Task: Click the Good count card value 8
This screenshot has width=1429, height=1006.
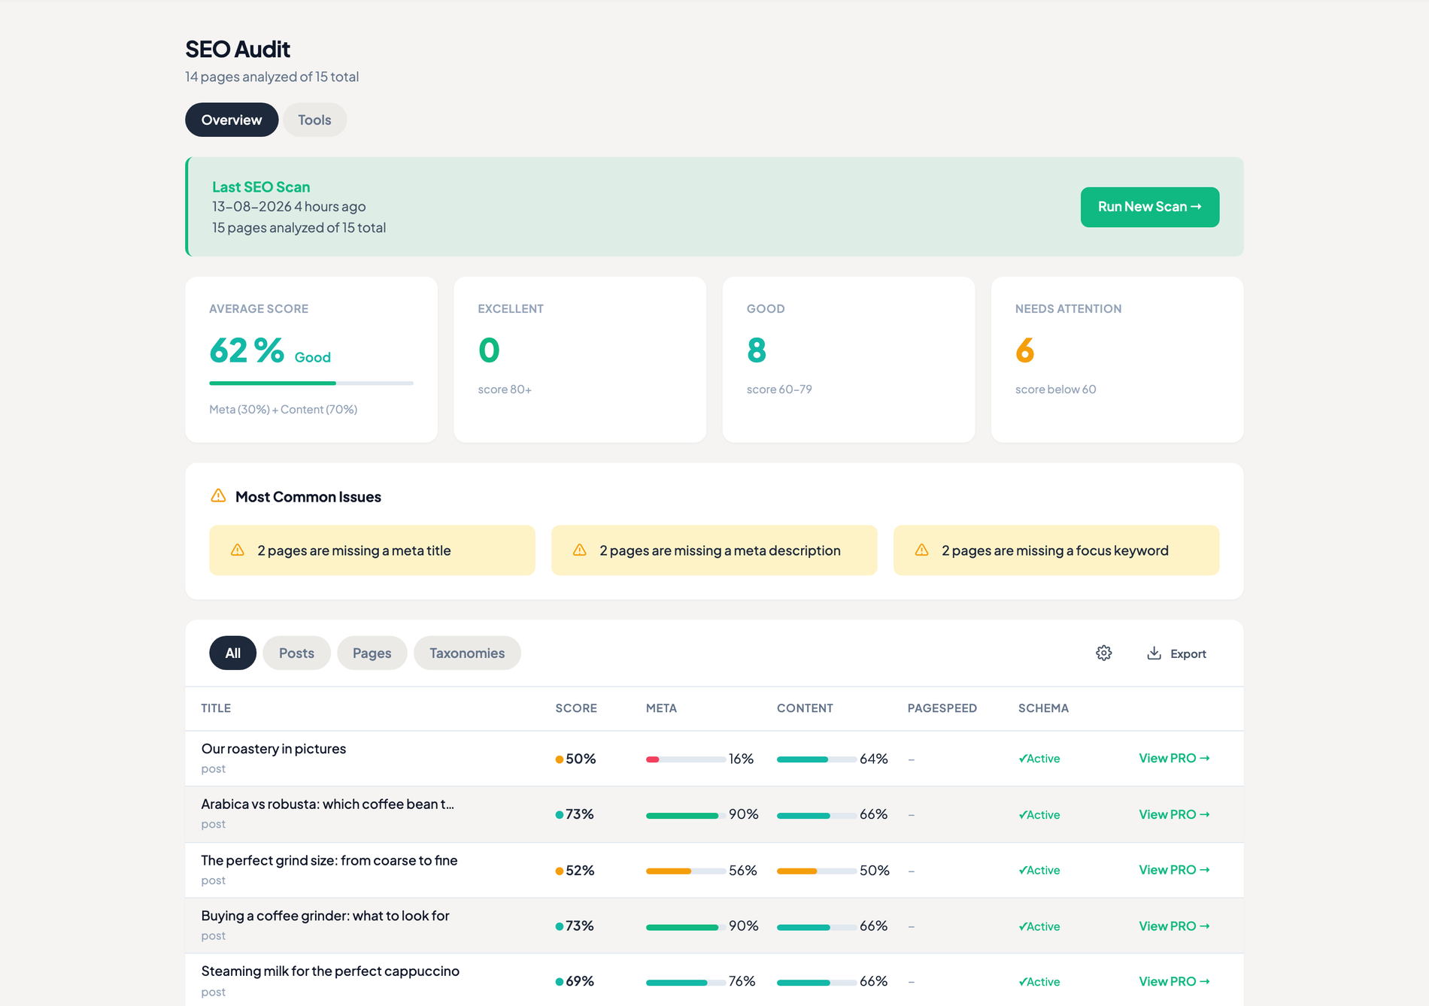Action: click(757, 350)
